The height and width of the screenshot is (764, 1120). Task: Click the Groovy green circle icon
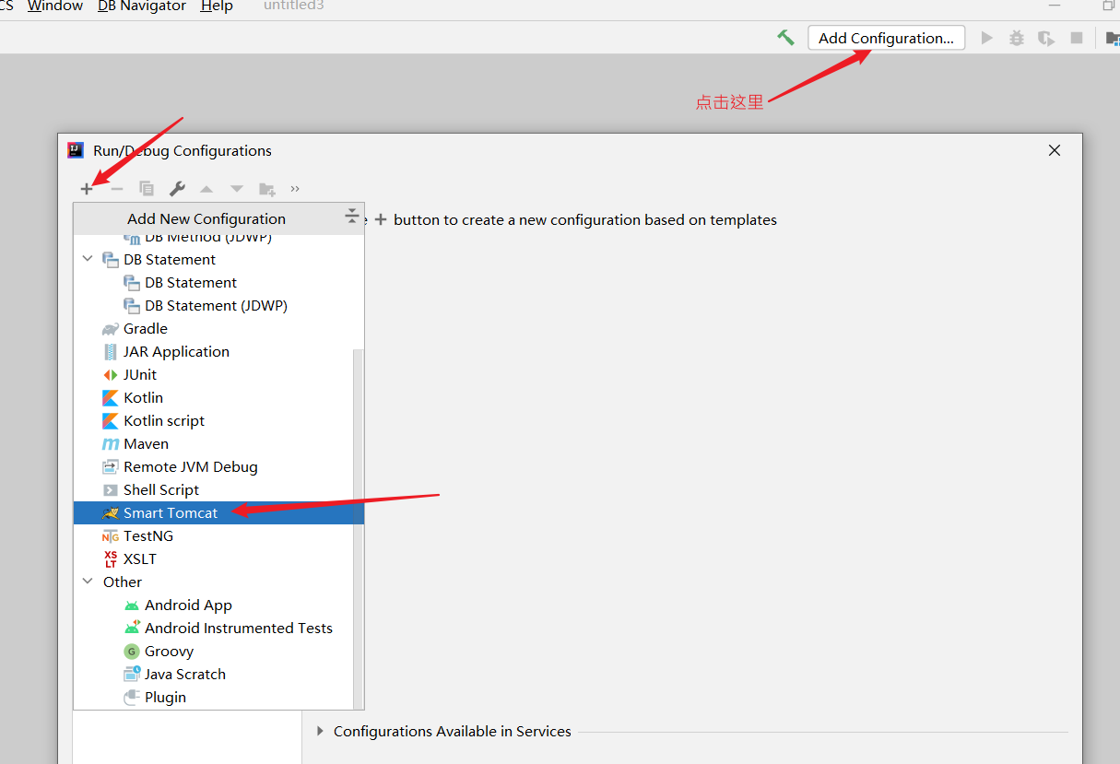tap(132, 652)
